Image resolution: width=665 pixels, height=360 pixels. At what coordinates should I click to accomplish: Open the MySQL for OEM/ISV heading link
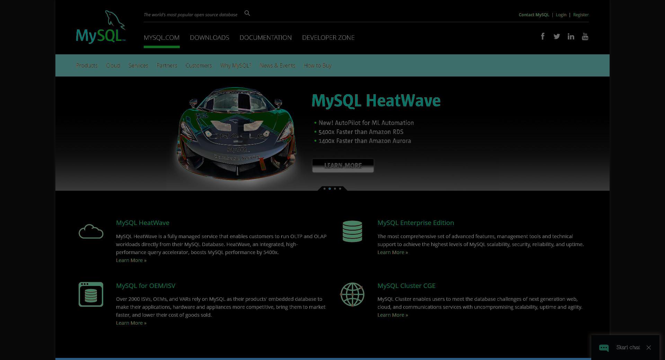[145, 286]
